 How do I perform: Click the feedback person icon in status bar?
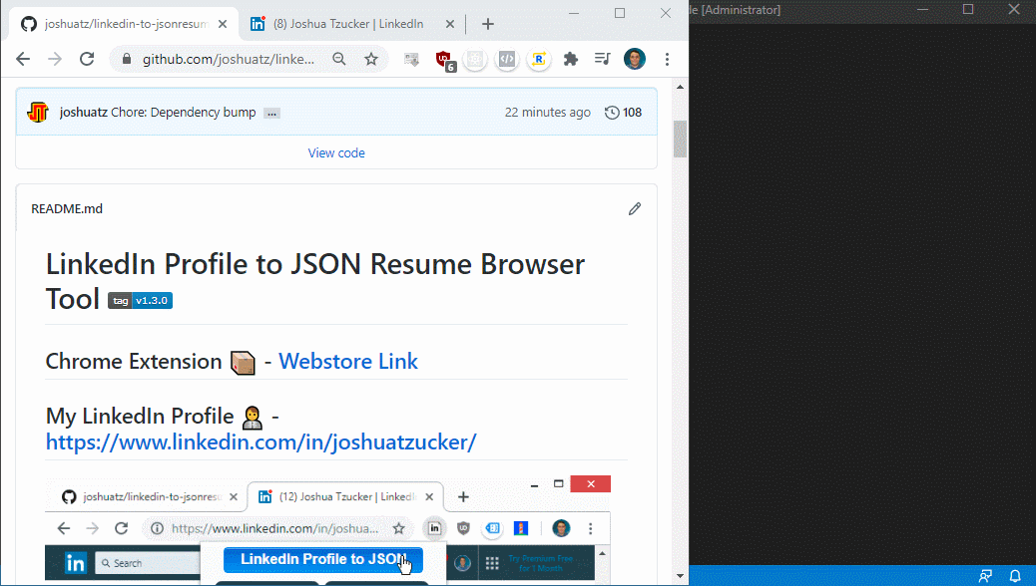point(986,576)
